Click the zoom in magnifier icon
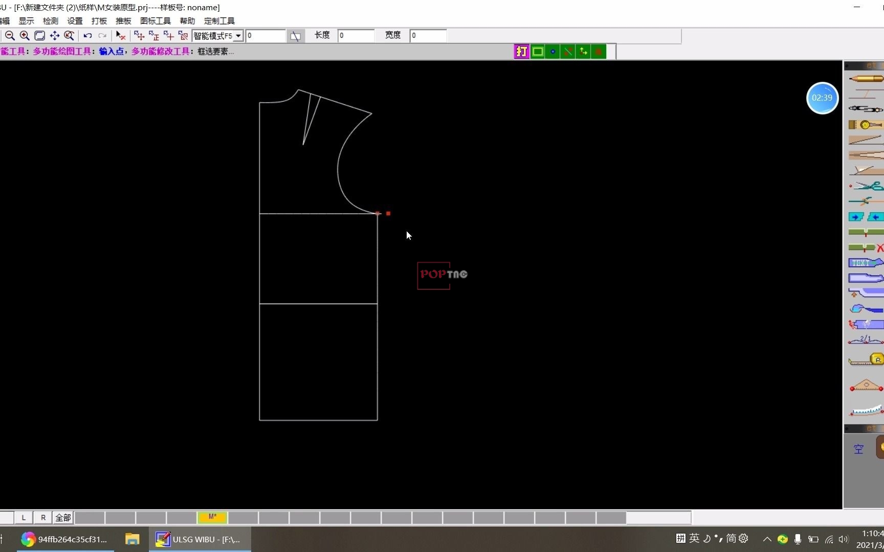The height and width of the screenshot is (552, 884). pos(25,36)
